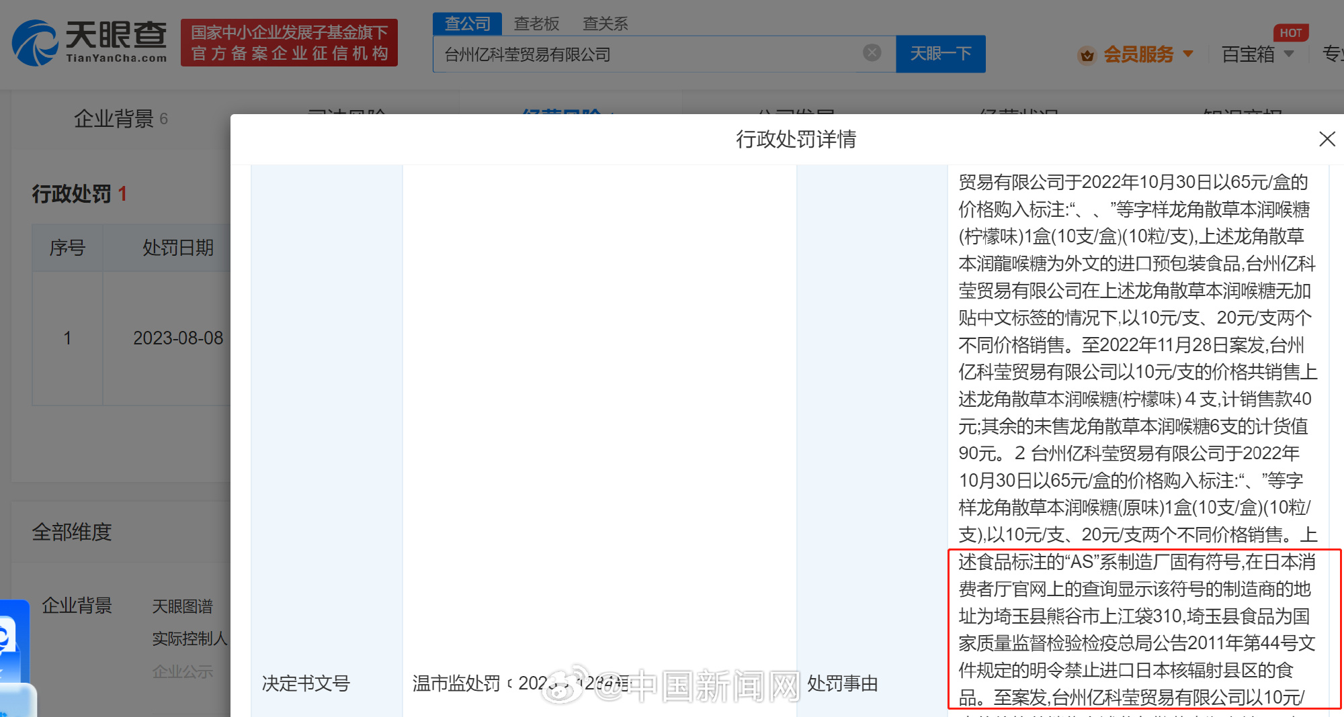1344x717 pixels.
Task: Click the Tianyancha eye logo
Action: 35,43
